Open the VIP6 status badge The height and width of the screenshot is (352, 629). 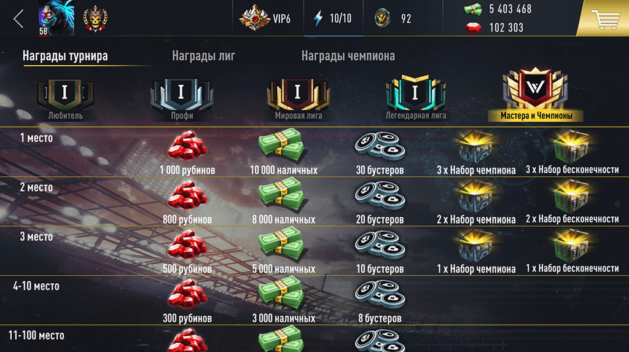click(x=265, y=18)
